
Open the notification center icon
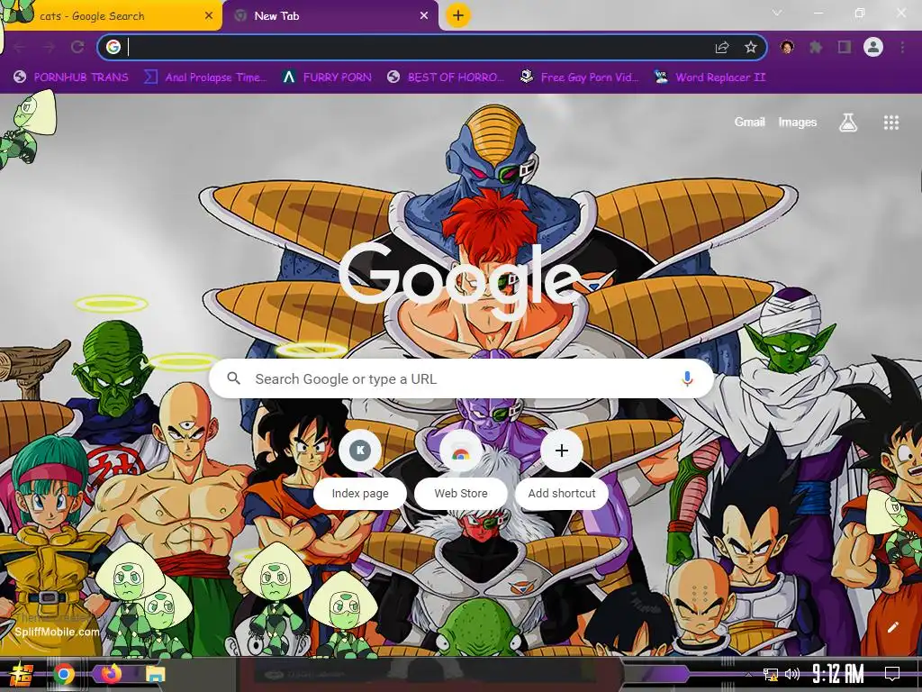892,674
